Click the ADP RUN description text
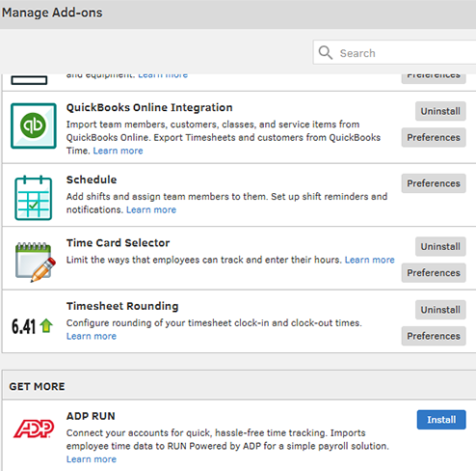Image resolution: width=476 pixels, height=471 pixels. point(227,439)
